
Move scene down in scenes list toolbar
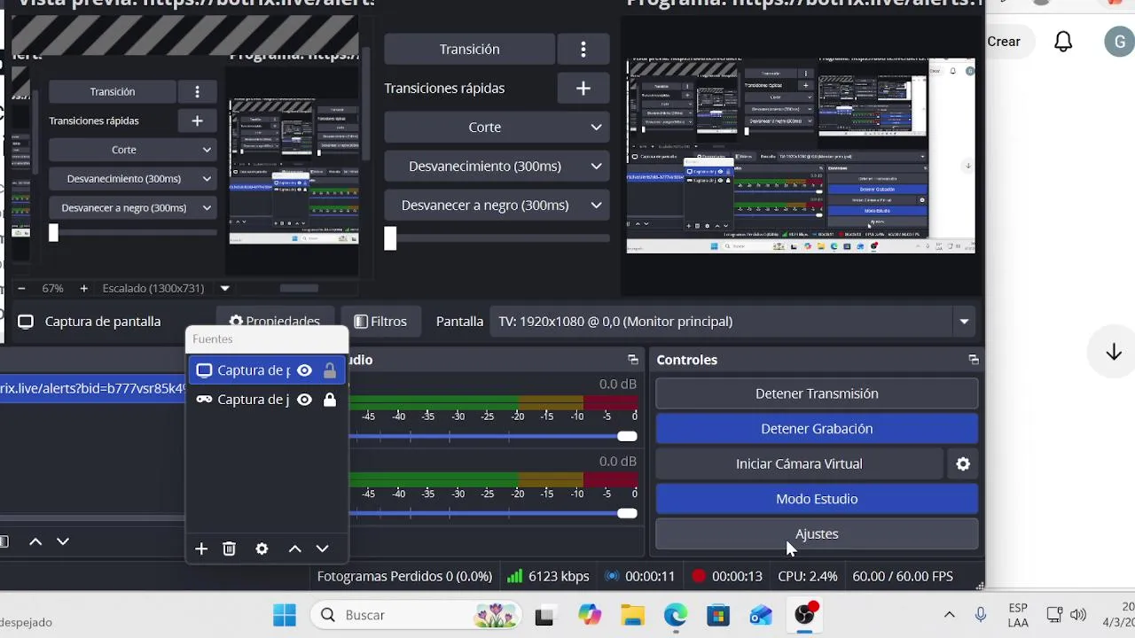pyautogui.click(x=63, y=541)
